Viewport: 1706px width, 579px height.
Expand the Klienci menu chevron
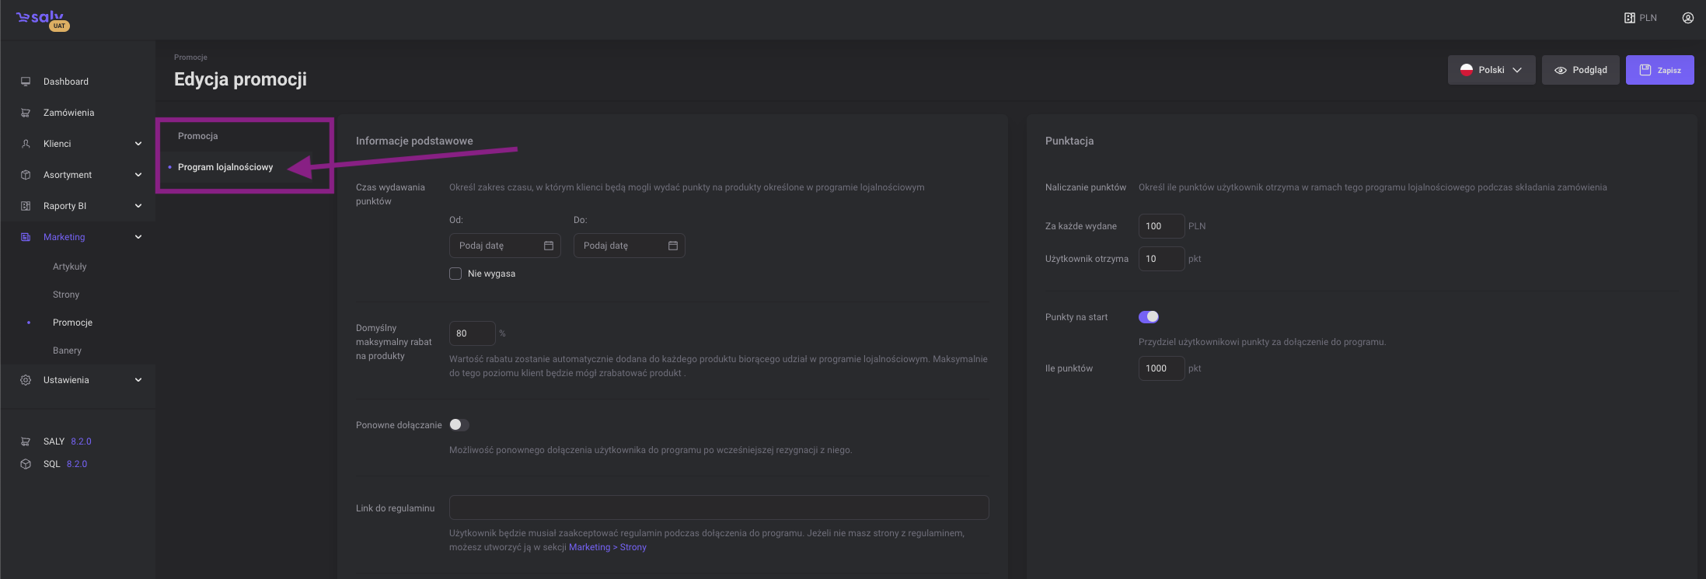click(138, 144)
